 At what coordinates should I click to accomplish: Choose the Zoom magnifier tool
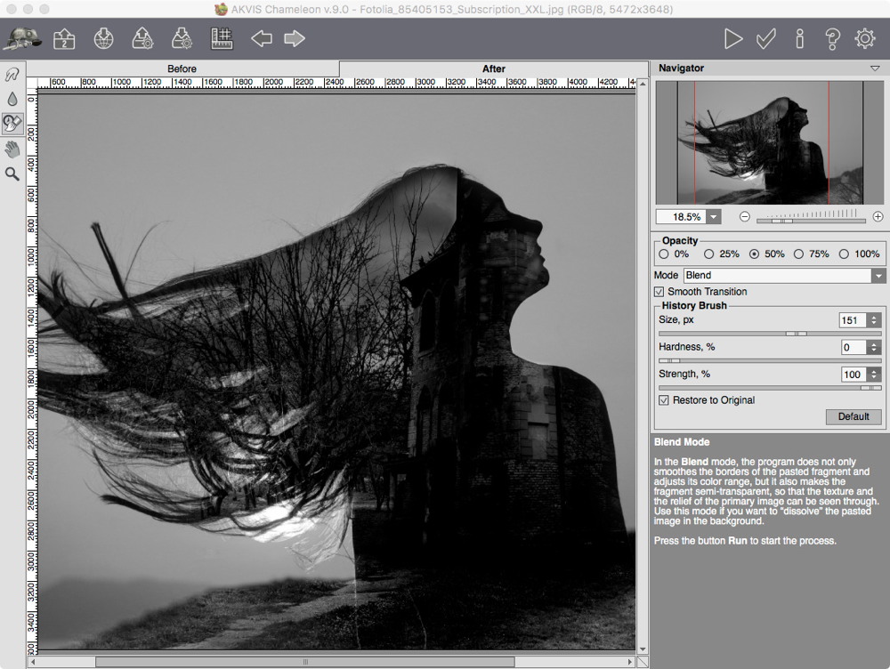coord(12,174)
